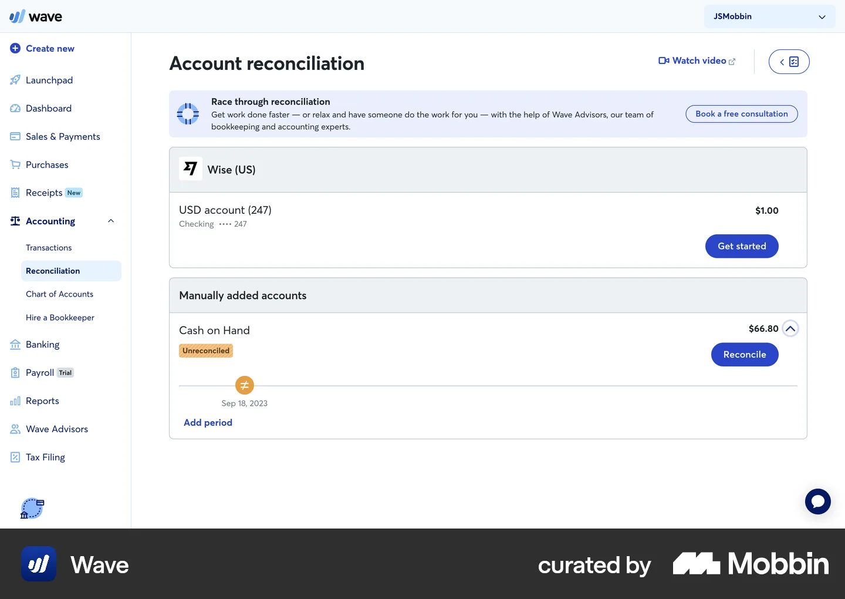Collapse the Cash on Hand details chevron

coord(790,329)
